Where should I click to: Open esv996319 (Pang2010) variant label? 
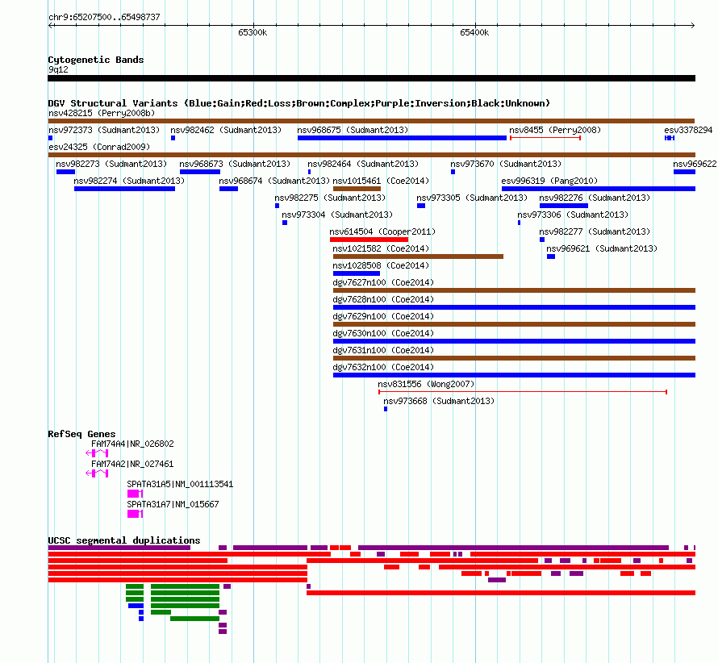[549, 181]
